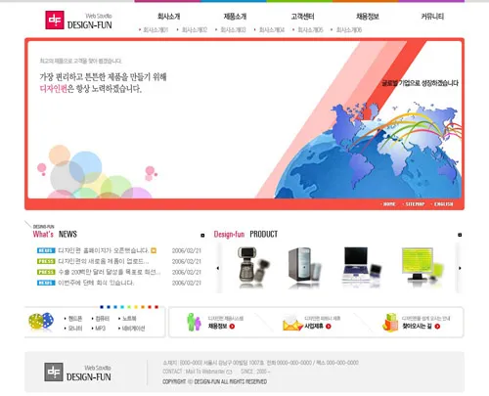Open the 제품소개 main menu
Viewport: 489px width, 396px height.
235,17
